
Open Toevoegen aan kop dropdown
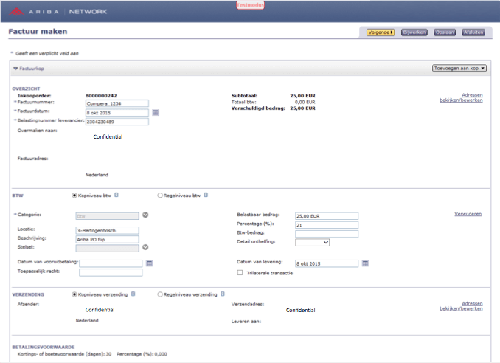pos(459,68)
